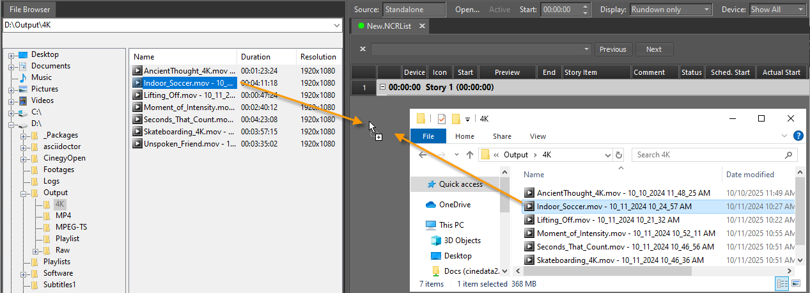This screenshot has width=810, height=293.
Task: Click the Open... button
Action: [x=467, y=10]
